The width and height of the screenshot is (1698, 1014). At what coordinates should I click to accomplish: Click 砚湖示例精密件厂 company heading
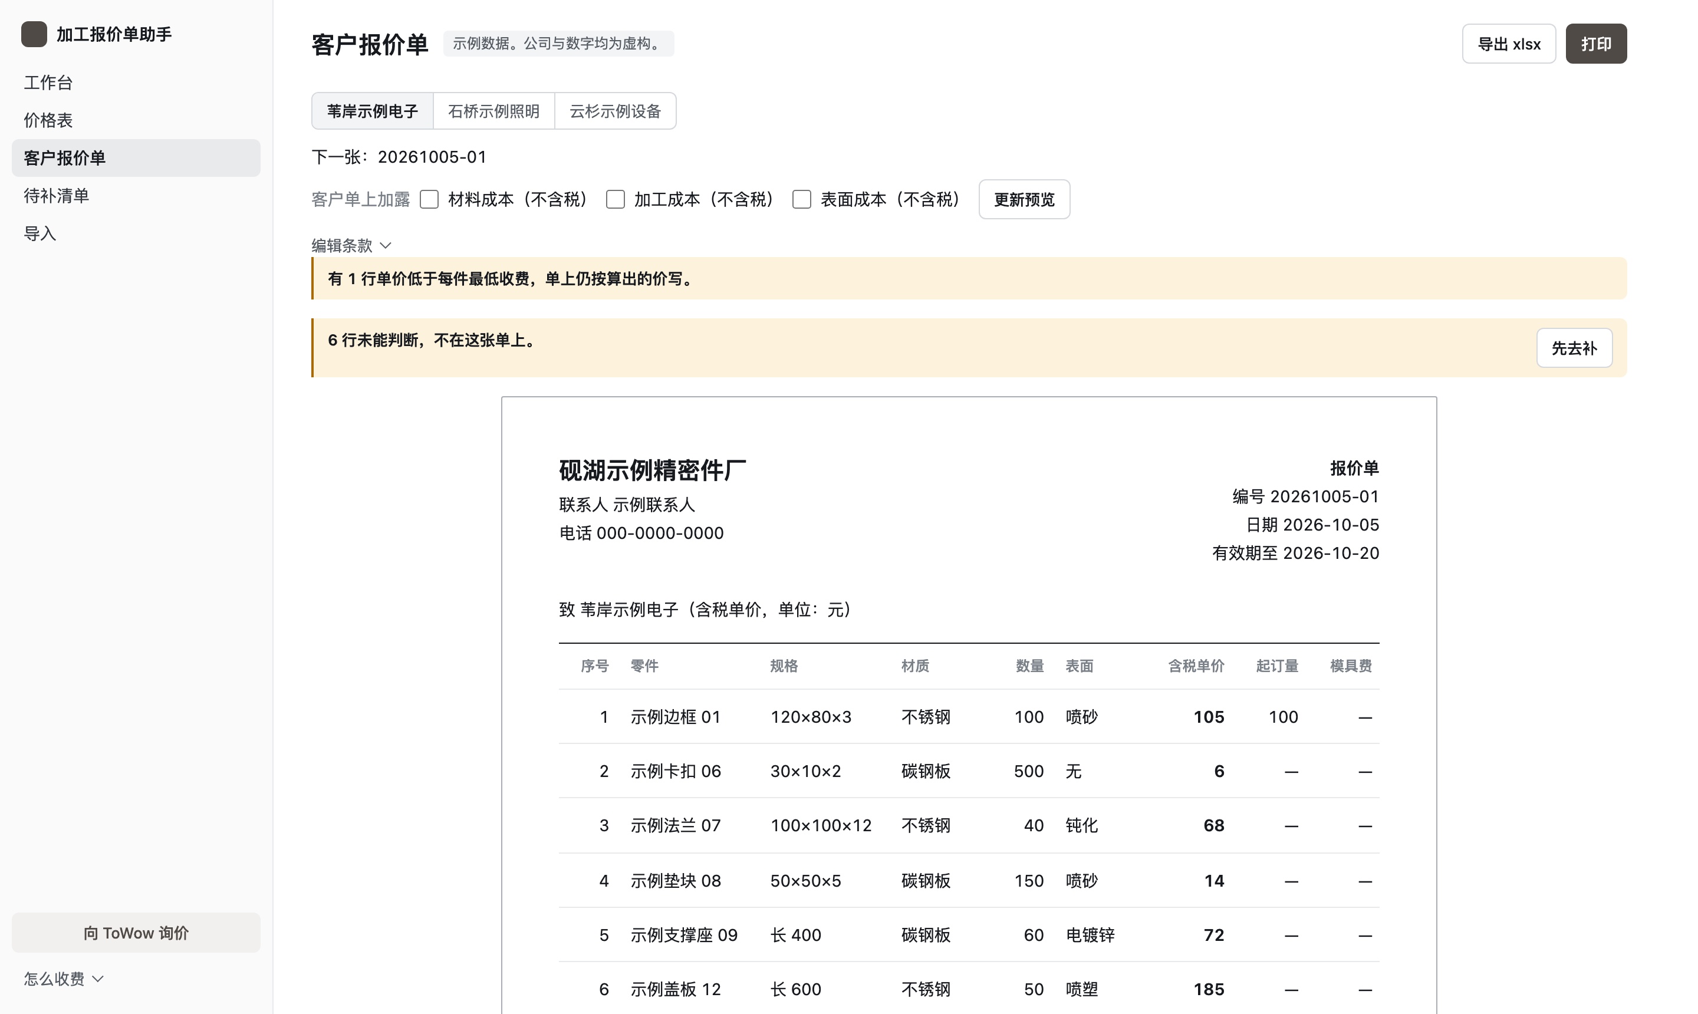point(652,470)
